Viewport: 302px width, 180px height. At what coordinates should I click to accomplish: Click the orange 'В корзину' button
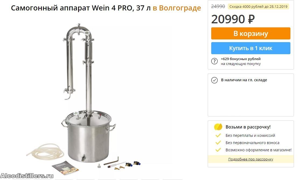[251, 33]
